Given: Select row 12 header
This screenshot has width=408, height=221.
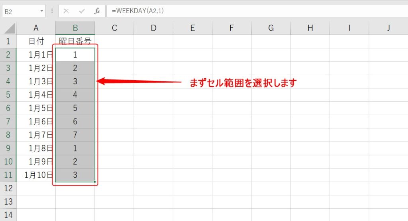Looking at the screenshot, I should (8, 188).
